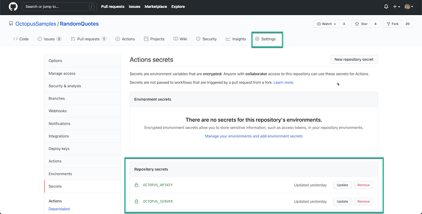
Task: Open Explore in top navigation
Action: (x=178, y=7)
